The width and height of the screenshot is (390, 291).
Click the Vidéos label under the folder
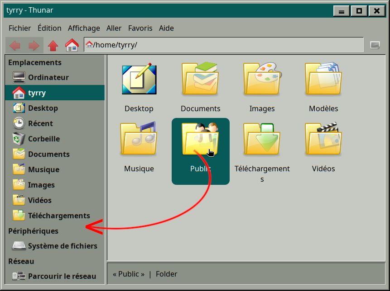click(323, 169)
